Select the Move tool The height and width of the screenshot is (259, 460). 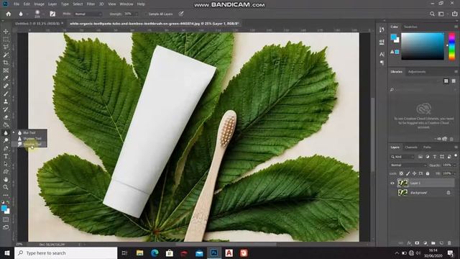(6, 32)
